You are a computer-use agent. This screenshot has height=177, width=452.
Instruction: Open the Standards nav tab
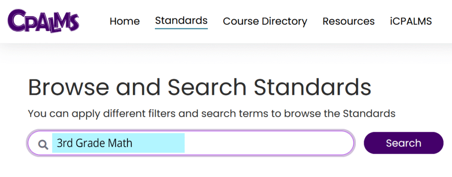point(181,20)
